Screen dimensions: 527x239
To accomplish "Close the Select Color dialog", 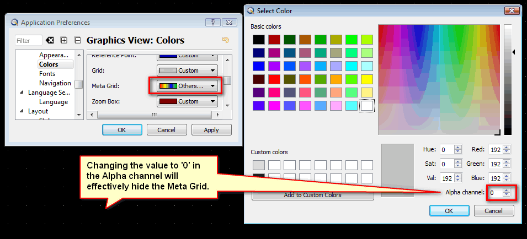I will point(512,10).
